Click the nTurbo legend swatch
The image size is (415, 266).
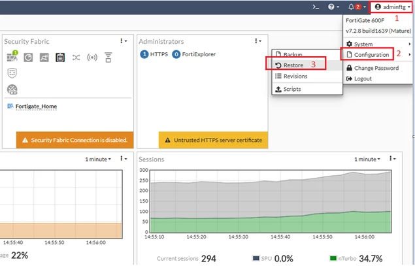coord(333,258)
